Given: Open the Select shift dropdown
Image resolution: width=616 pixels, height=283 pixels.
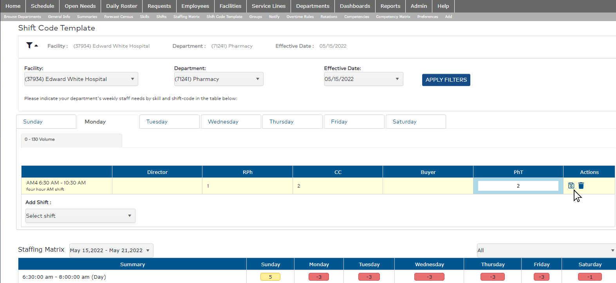Looking at the screenshot, I should point(80,216).
